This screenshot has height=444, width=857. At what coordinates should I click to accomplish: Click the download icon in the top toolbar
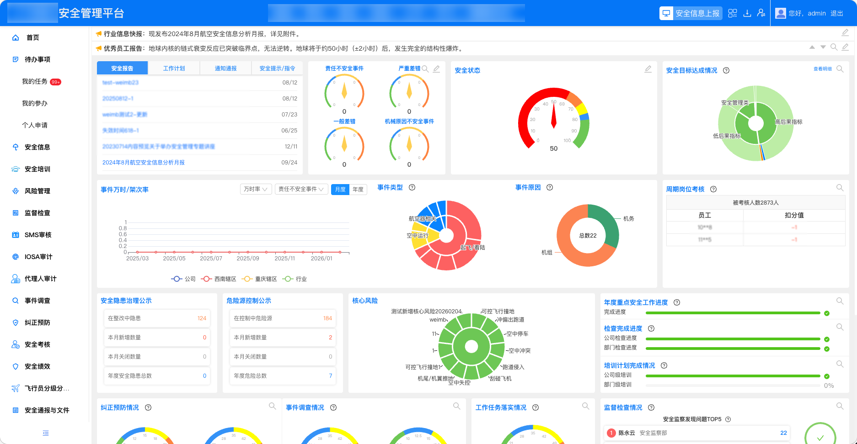(x=747, y=13)
